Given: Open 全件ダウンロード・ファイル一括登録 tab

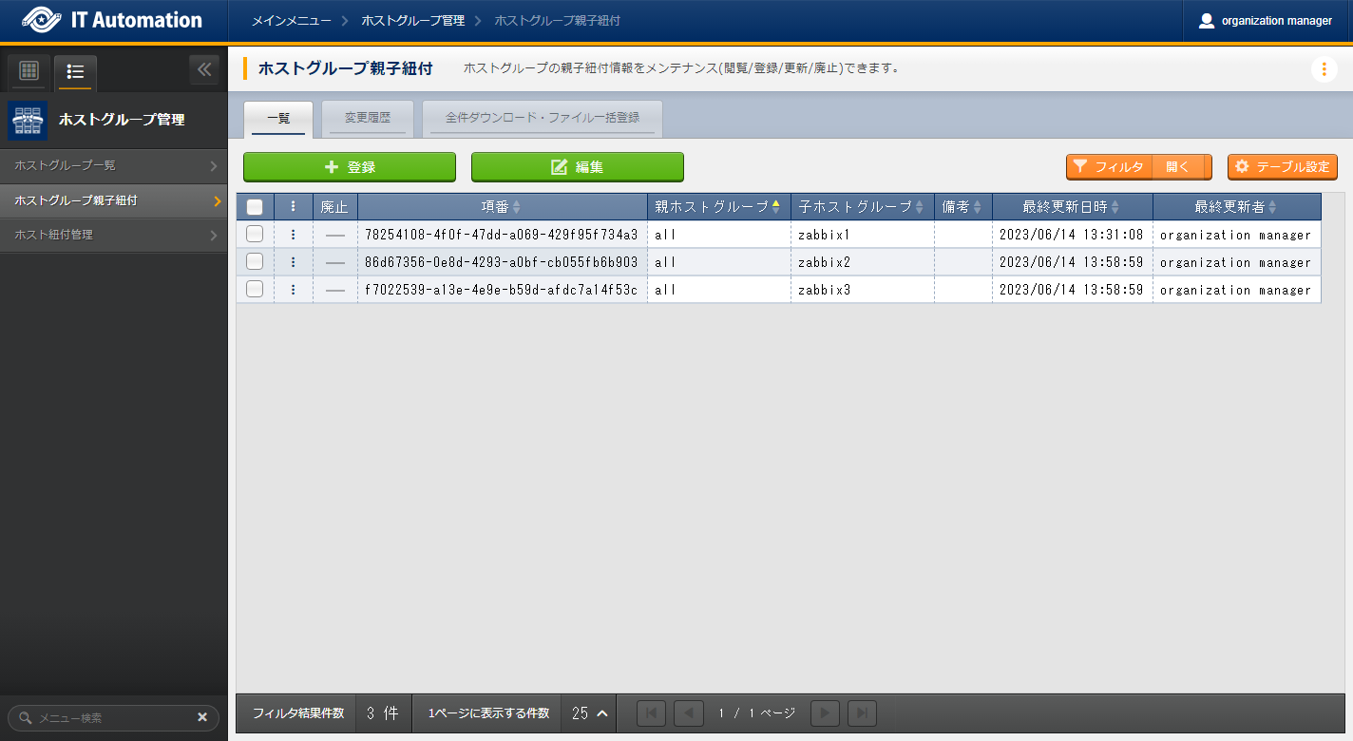Looking at the screenshot, I should point(542,119).
